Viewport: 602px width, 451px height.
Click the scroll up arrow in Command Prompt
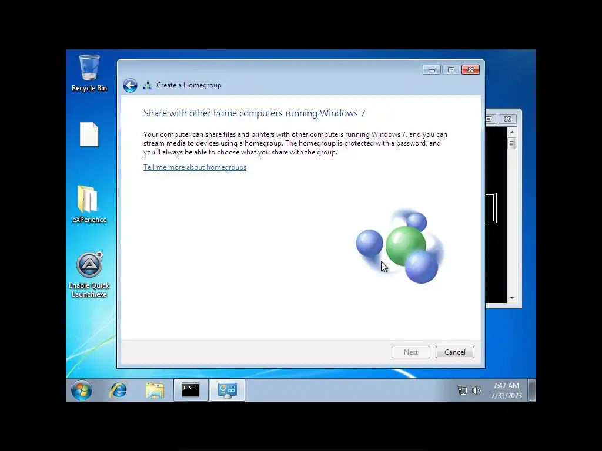(x=512, y=132)
